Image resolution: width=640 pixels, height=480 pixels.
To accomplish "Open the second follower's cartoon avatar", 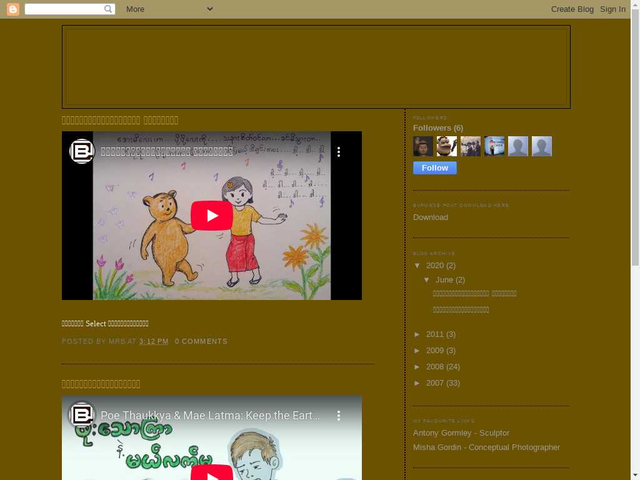I will 446,146.
